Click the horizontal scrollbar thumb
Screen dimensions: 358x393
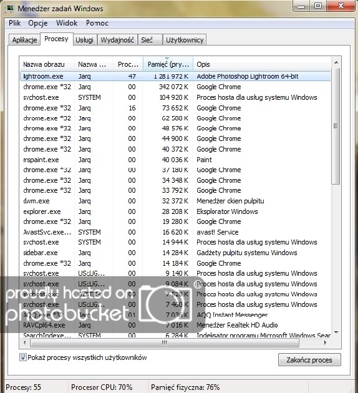165,342
